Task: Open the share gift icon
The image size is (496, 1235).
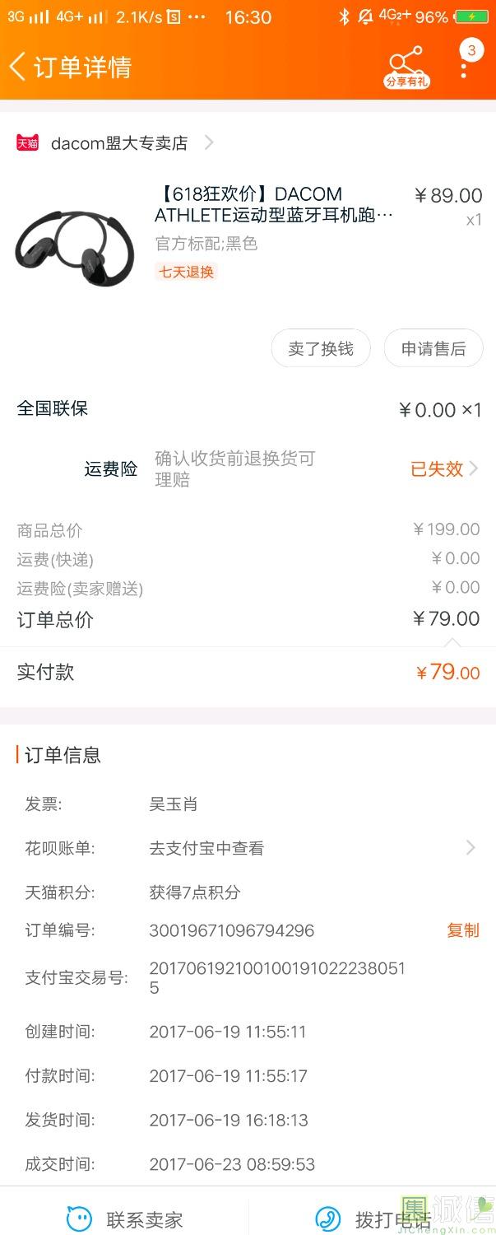Action: point(406,64)
